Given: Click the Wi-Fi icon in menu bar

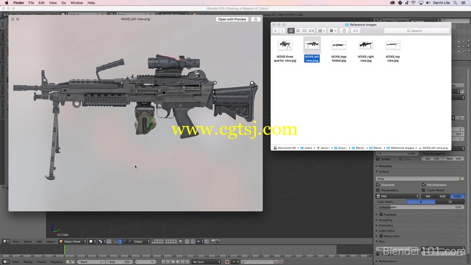Looking at the screenshot, I should 413,3.
